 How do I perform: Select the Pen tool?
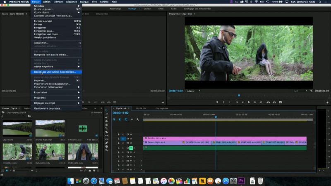(106, 143)
